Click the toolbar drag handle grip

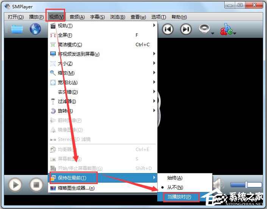point(6,29)
